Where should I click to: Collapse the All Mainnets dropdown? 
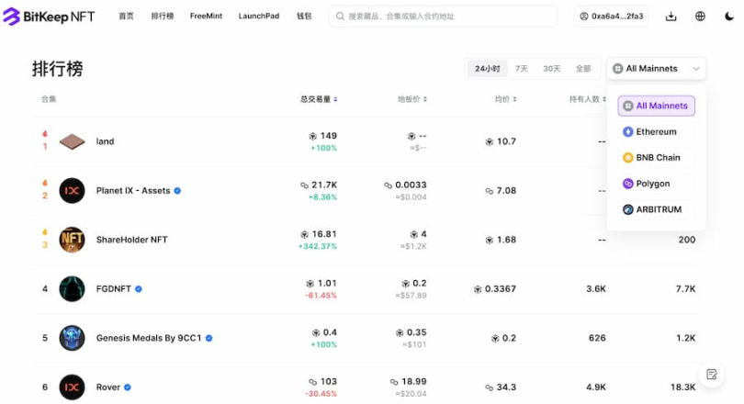656,69
